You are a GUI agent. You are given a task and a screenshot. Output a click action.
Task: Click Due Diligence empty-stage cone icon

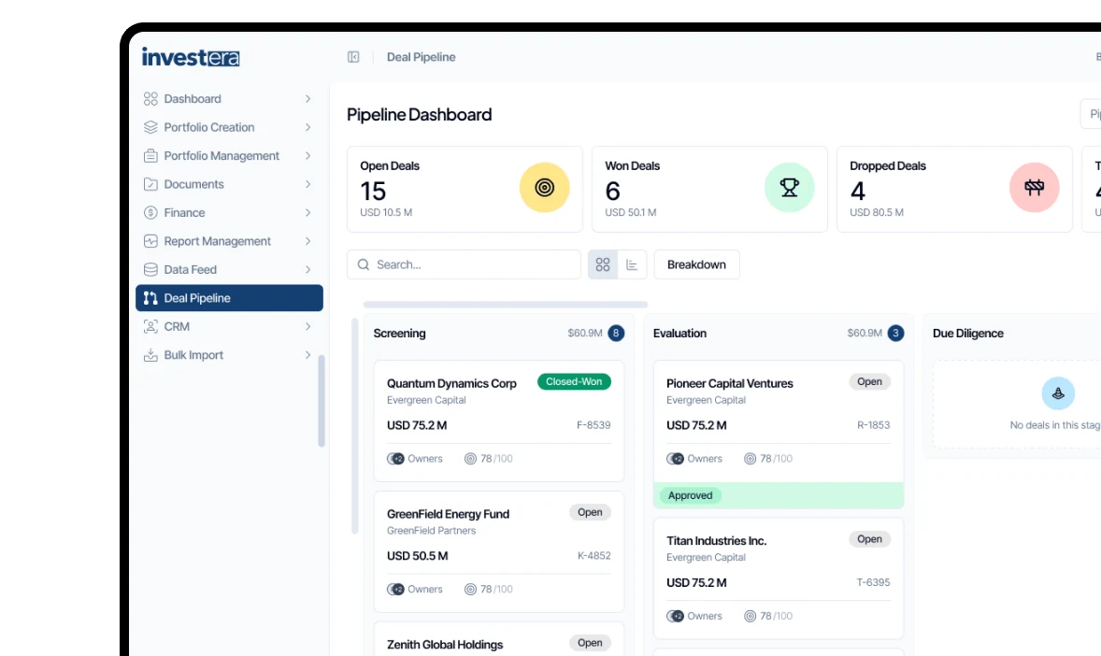(x=1058, y=393)
